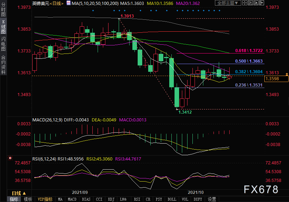Select the K线图 candlestick view

3,27
